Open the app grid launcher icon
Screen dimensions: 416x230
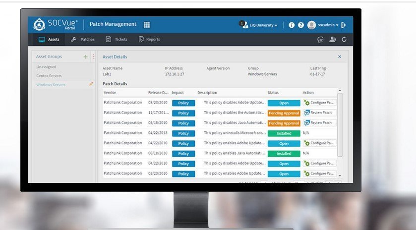point(147,25)
